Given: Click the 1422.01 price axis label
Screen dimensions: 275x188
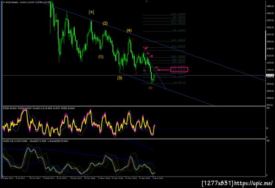Looking at the screenshot, I should [271, 13].
